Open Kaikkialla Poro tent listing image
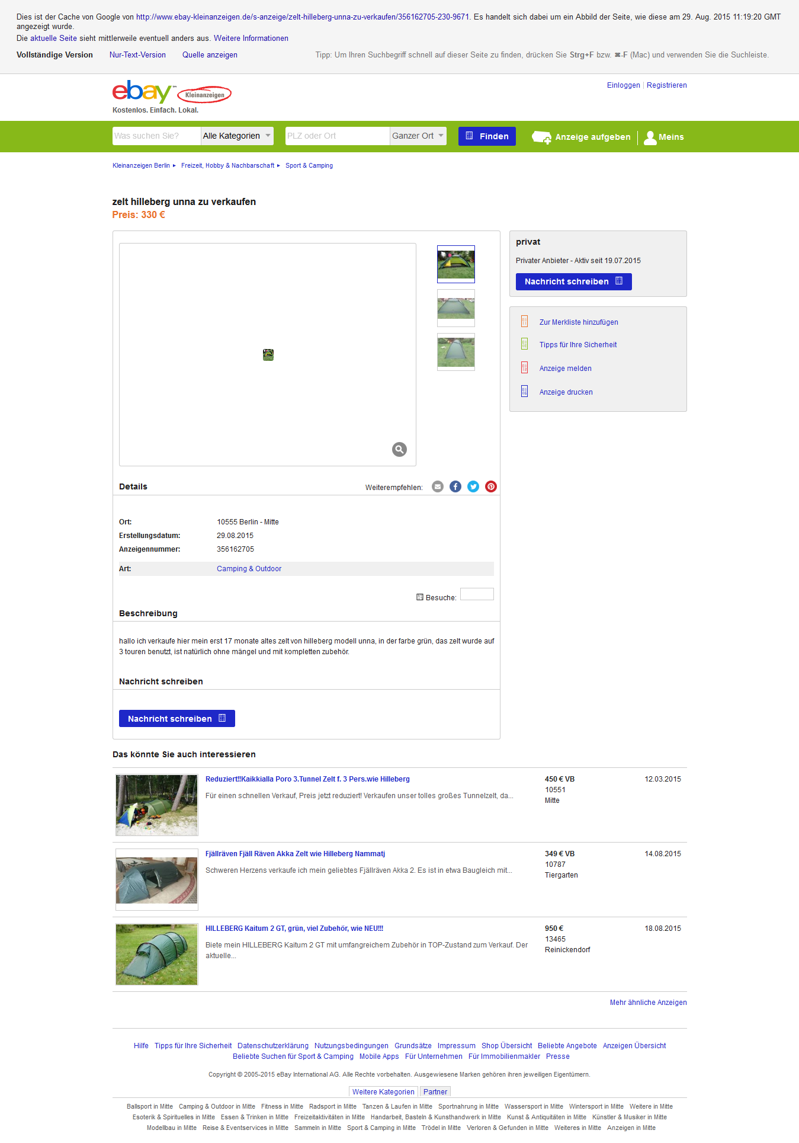 157,805
